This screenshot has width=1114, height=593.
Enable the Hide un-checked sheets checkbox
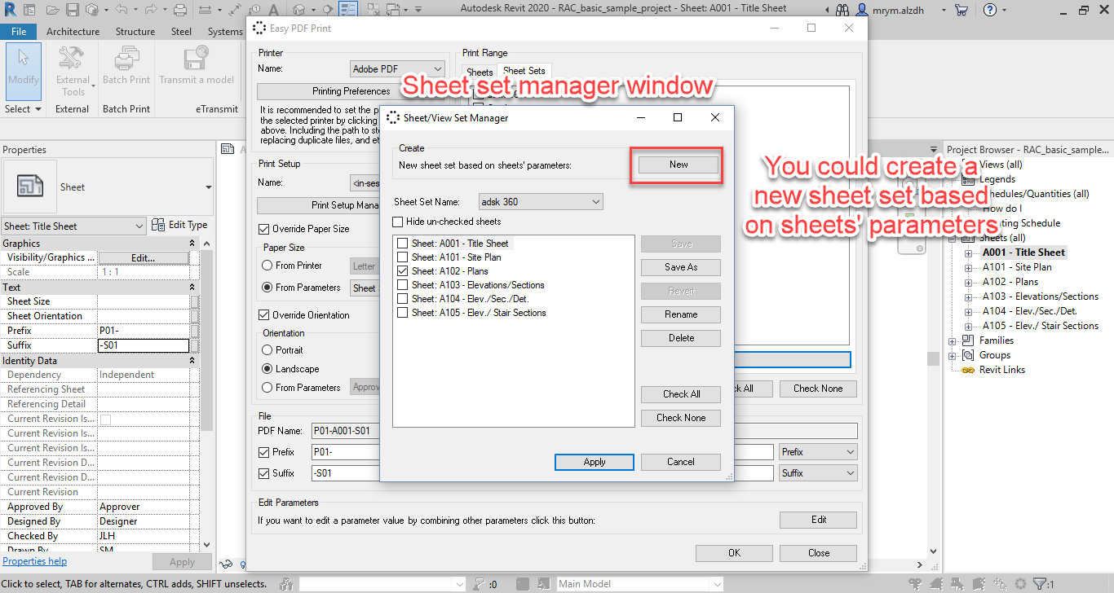pos(398,222)
